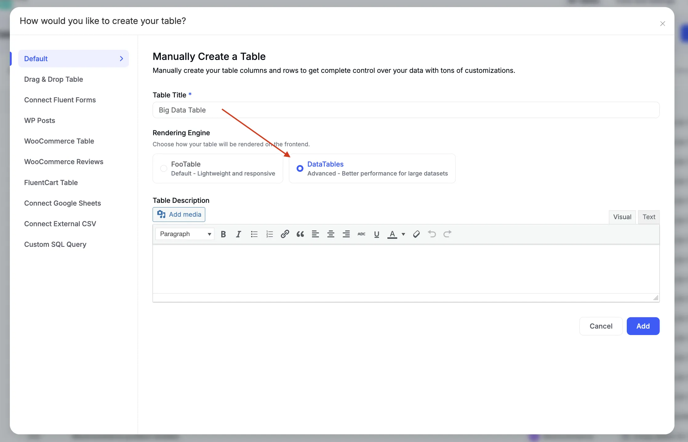Insert a numbered list
The image size is (688, 442).
point(269,234)
